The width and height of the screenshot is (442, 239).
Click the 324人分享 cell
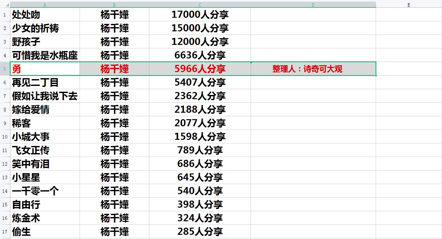pos(200,218)
